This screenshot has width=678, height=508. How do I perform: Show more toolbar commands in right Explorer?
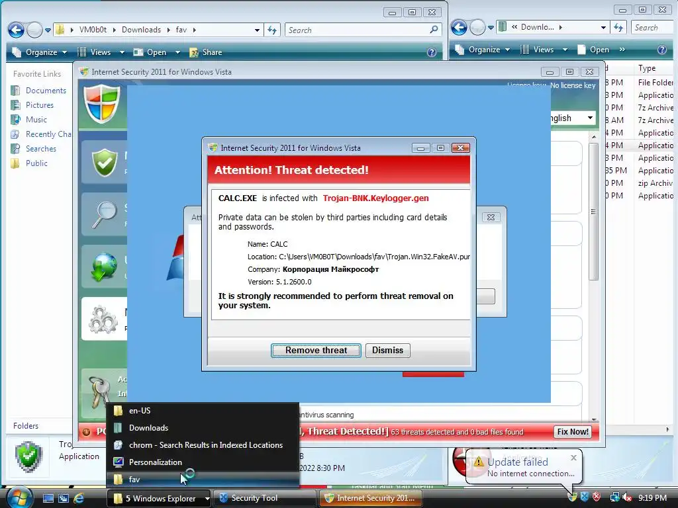click(622, 50)
